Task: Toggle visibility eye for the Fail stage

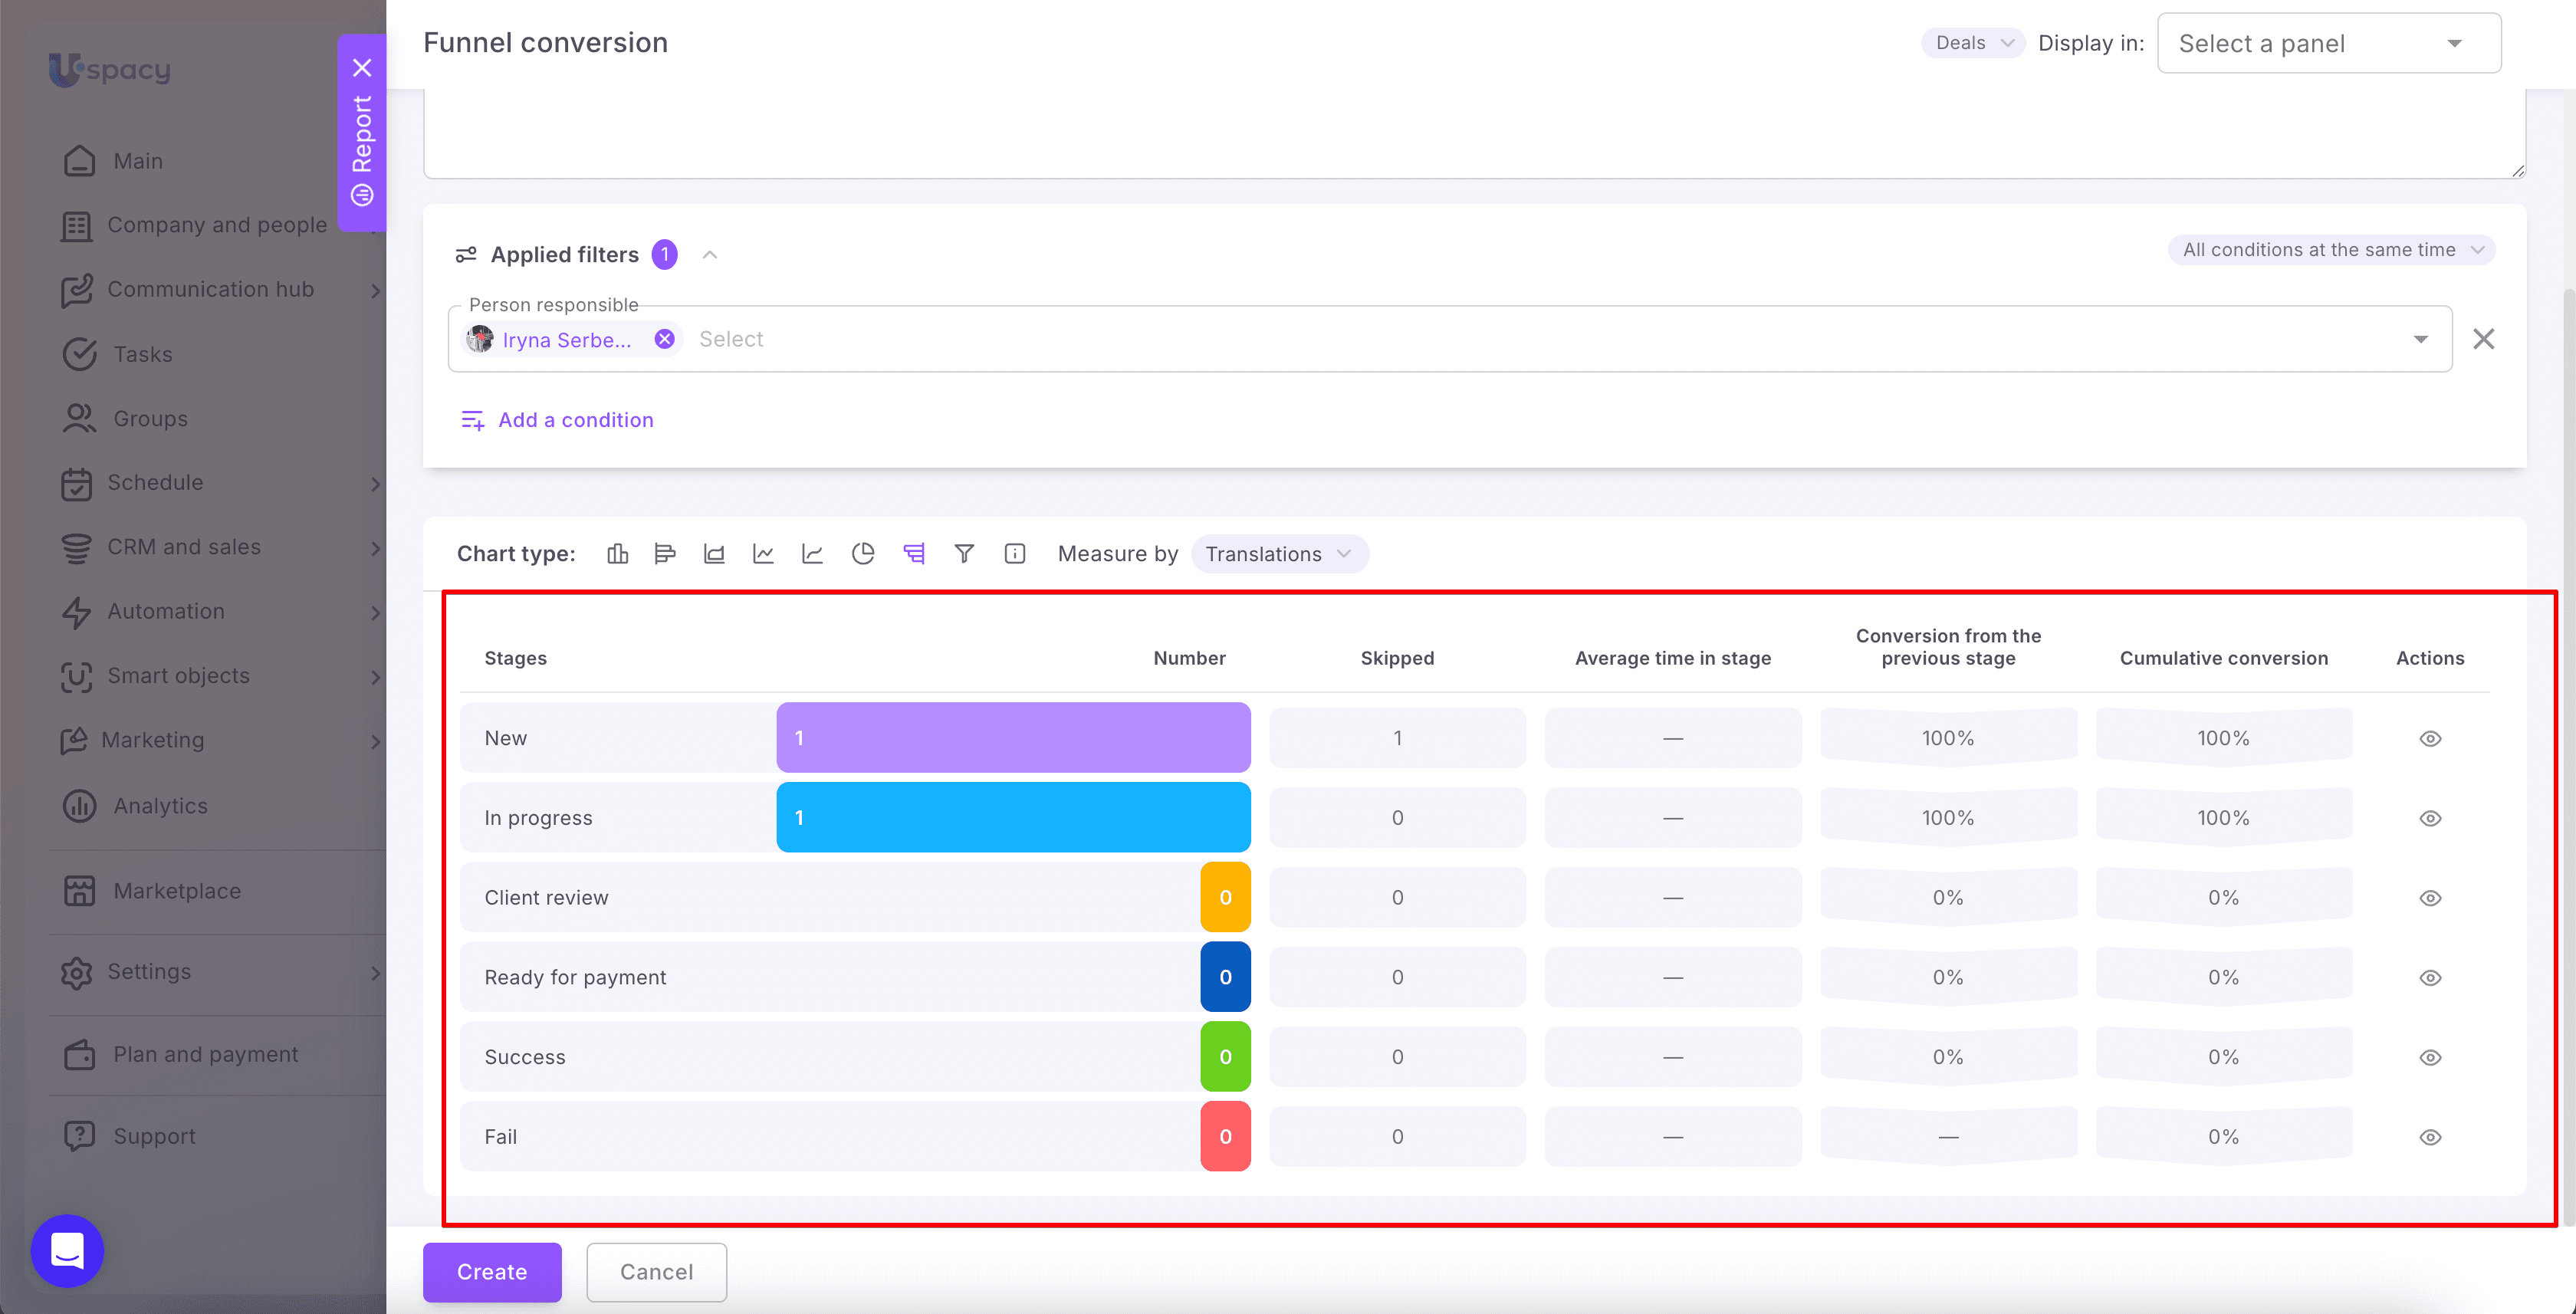Action: coord(2430,1137)
